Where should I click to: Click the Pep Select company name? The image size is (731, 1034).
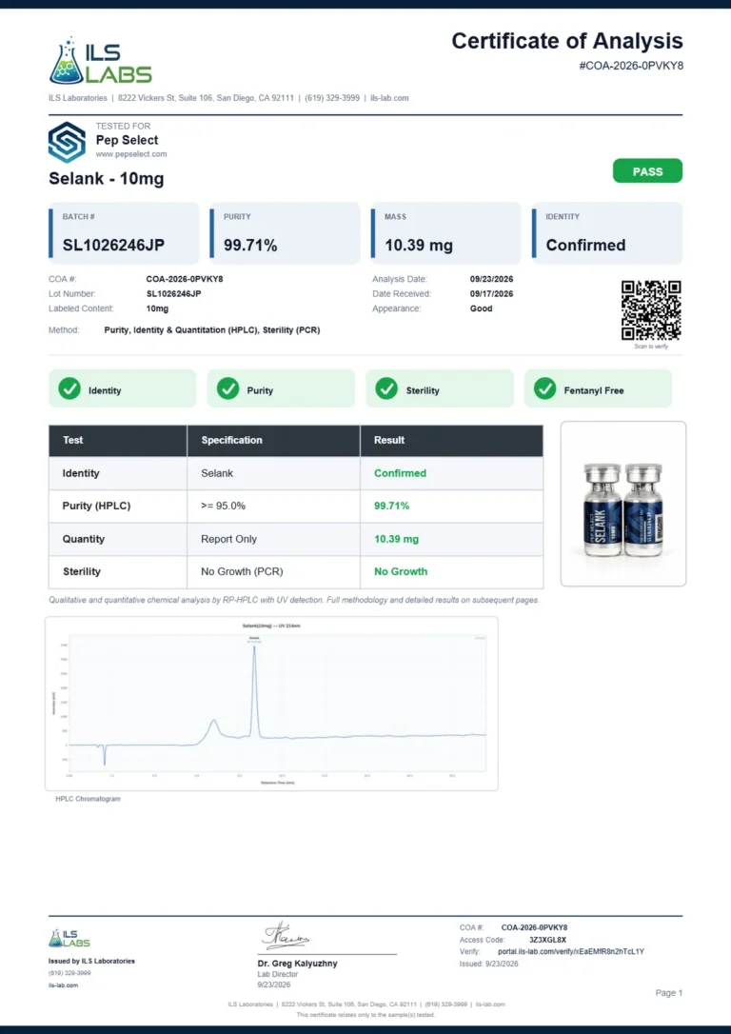[128, 140]
